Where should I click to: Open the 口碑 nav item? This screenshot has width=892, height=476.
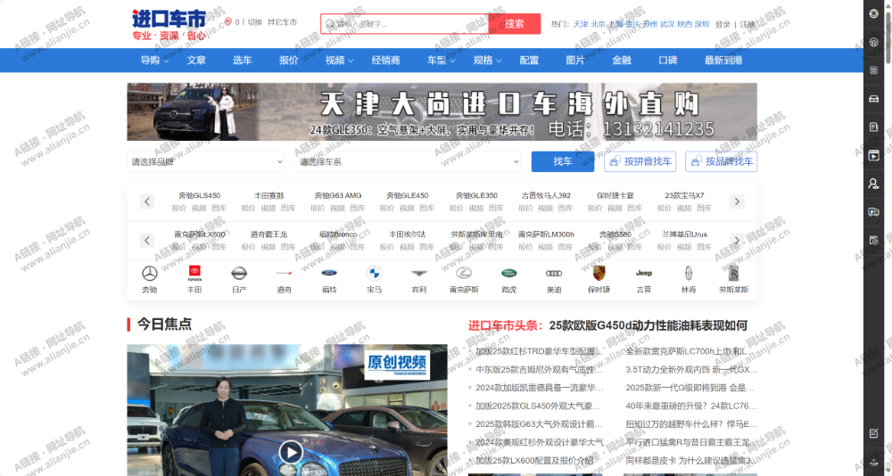[x=667, y=61]
